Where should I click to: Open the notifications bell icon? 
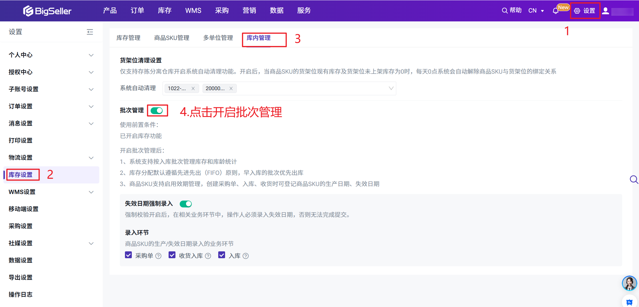pyautogui.click(x=555, y=11)
